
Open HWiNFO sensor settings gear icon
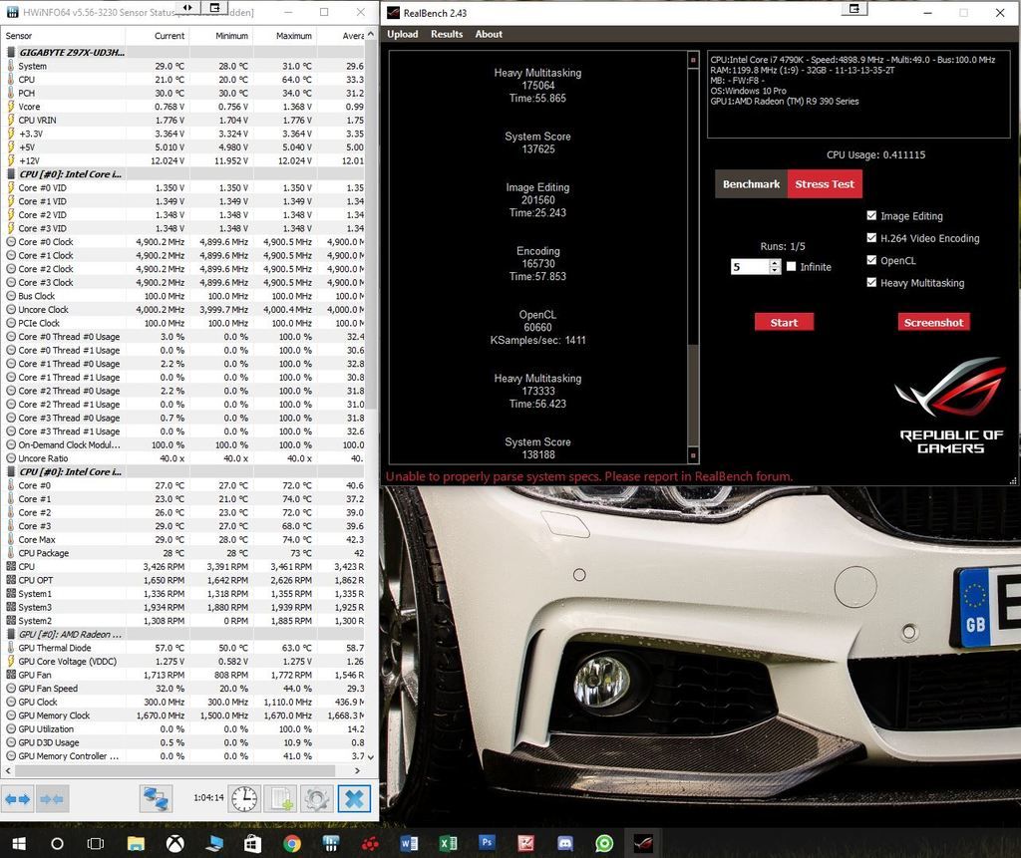317,798
